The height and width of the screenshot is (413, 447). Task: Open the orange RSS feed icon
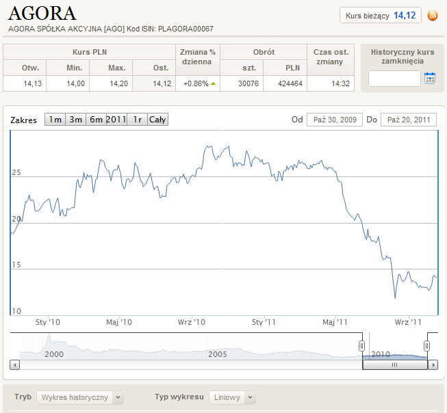[x=433, y=15]
